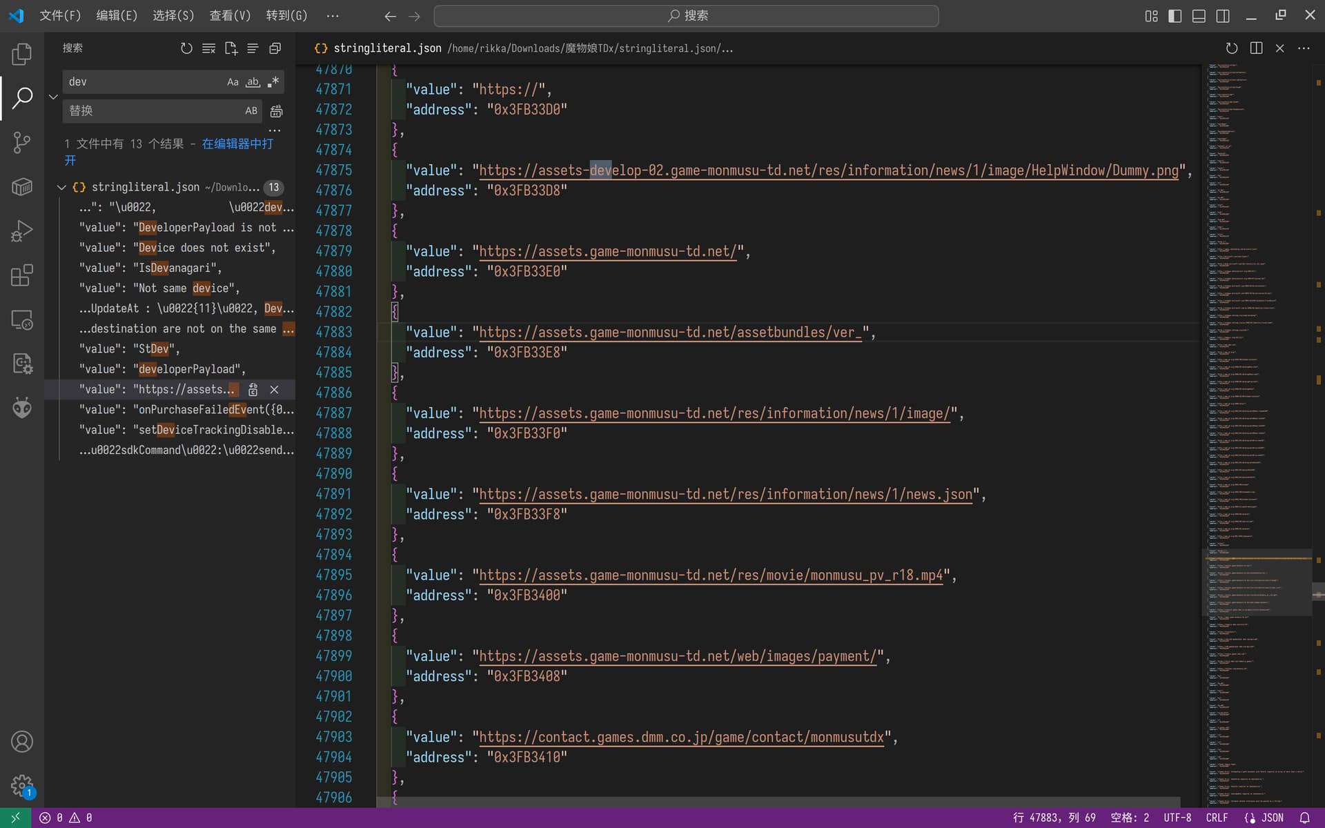Collapse stringliteral.json results tree
The image size is (1325, 828).
click(x=61, y=188)
